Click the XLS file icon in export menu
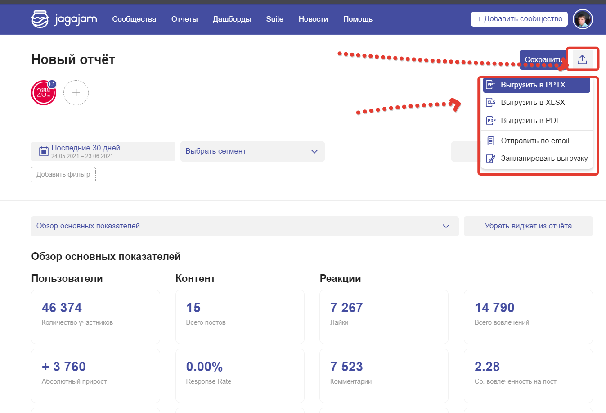 point(491,102)
